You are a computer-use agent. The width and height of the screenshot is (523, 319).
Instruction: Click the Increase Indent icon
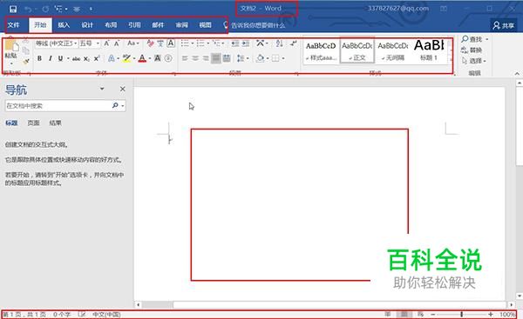coord(246,43)
